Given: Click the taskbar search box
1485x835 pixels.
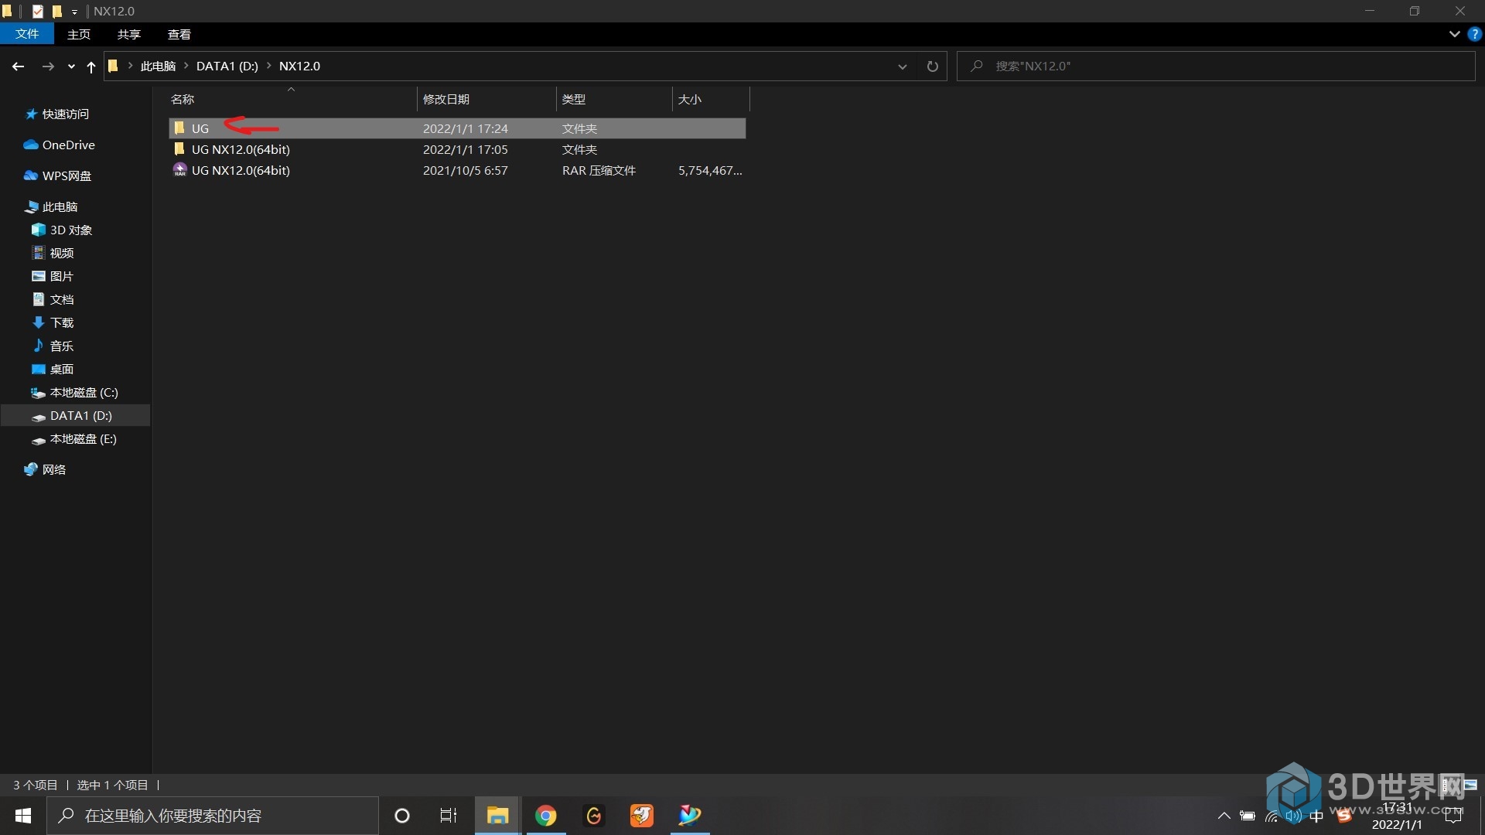Looking at the screenshot, I should (x=213, y=816).
